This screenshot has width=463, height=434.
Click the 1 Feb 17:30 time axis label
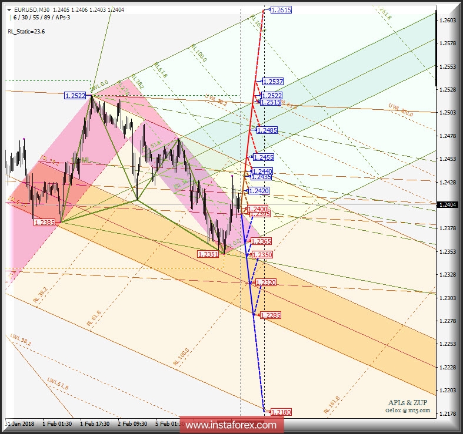pos(95,423)
